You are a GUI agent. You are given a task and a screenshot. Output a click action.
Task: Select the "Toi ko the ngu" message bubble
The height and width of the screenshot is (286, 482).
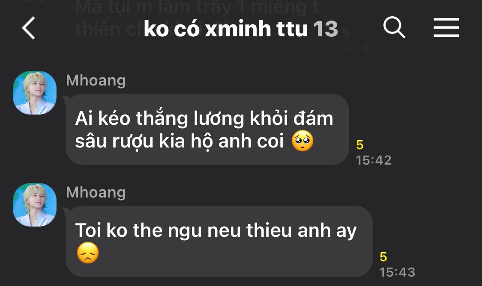coord(219,241)
